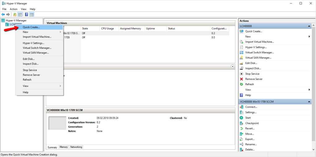This screenshot has height=157, width=316.
Task: Open the New submenu in the context menu
Action: pyautogui.click(x=39, y=32)
